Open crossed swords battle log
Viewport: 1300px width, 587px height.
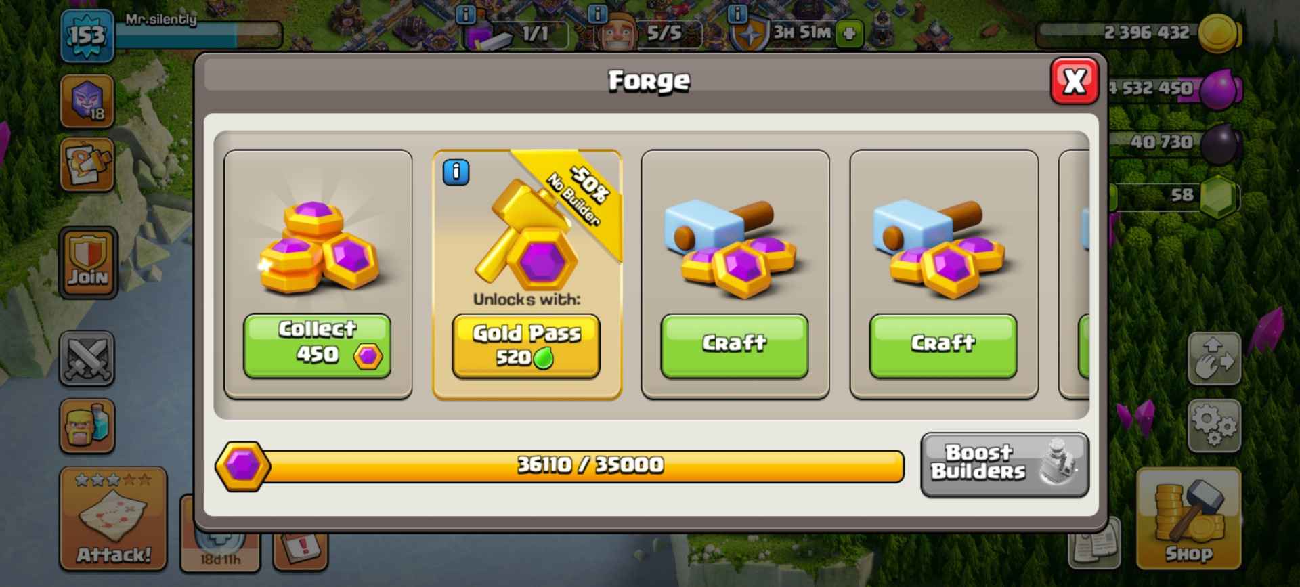[x=87, y=358]
